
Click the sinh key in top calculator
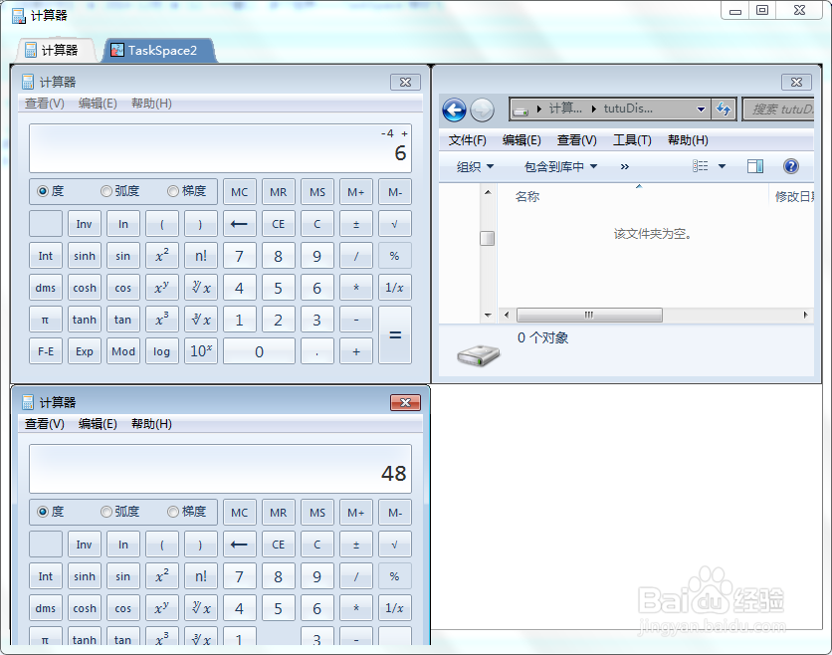[x=85, y=256]
